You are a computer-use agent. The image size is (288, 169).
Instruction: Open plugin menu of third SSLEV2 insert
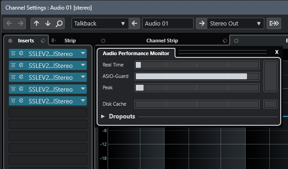(83, 77)
